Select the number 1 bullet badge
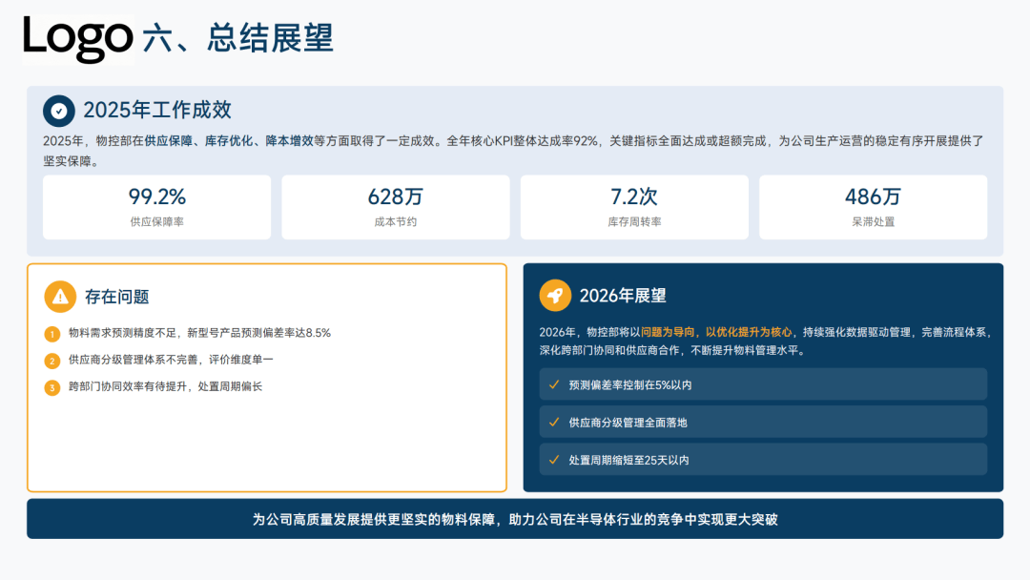 point(52,334)
